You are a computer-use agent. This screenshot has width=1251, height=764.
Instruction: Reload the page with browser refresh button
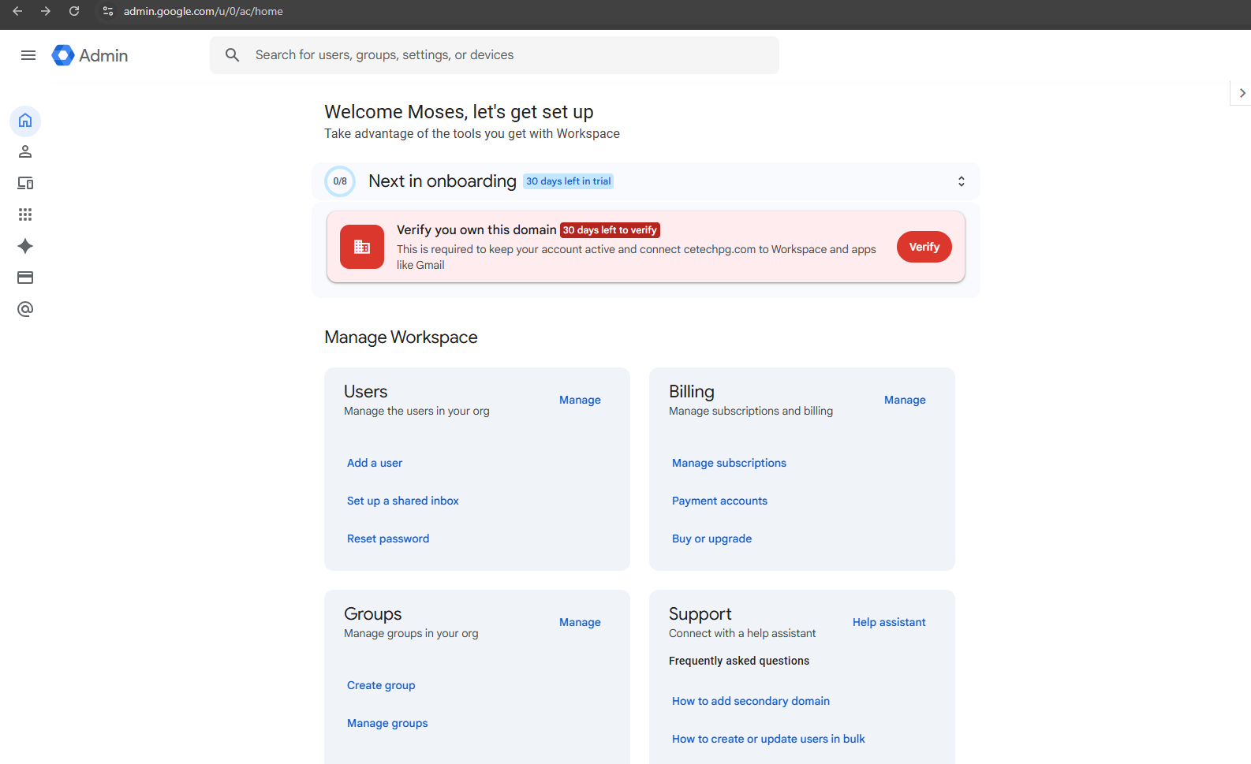tap(74, 11)
